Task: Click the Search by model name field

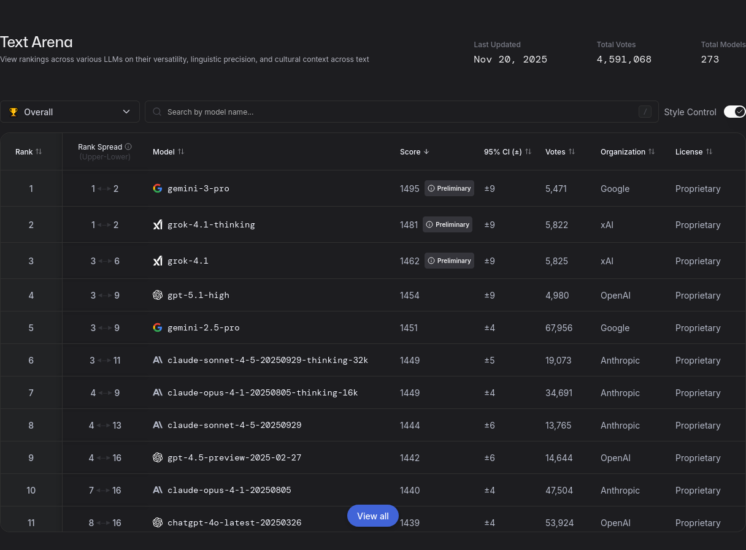Action: pos(393,112)
